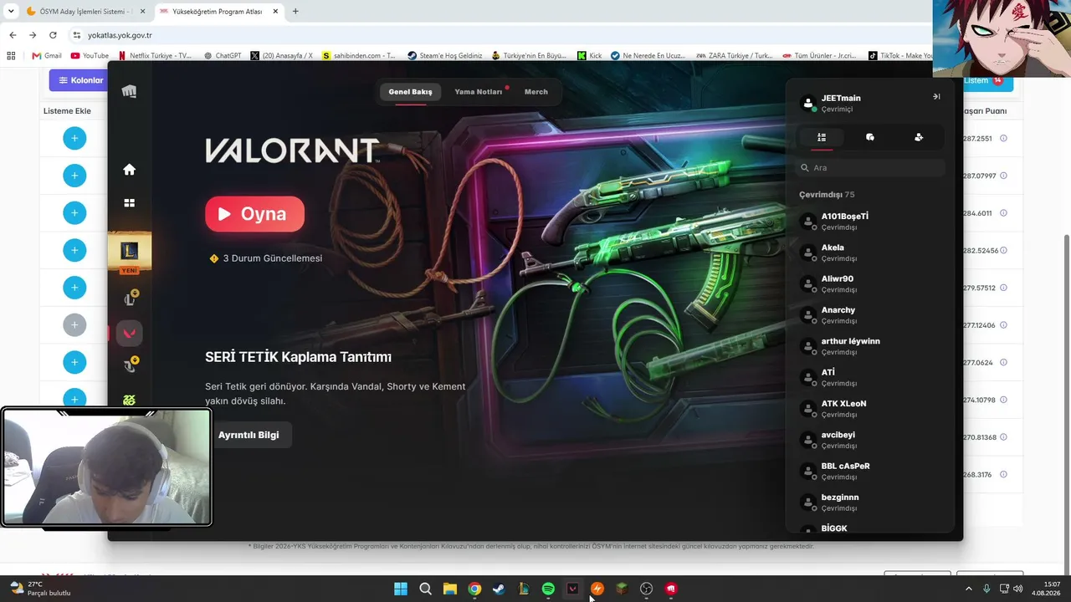Expand the browser tab search dropdown
This screenshot has height=602, width=1071.
(11, 12)
